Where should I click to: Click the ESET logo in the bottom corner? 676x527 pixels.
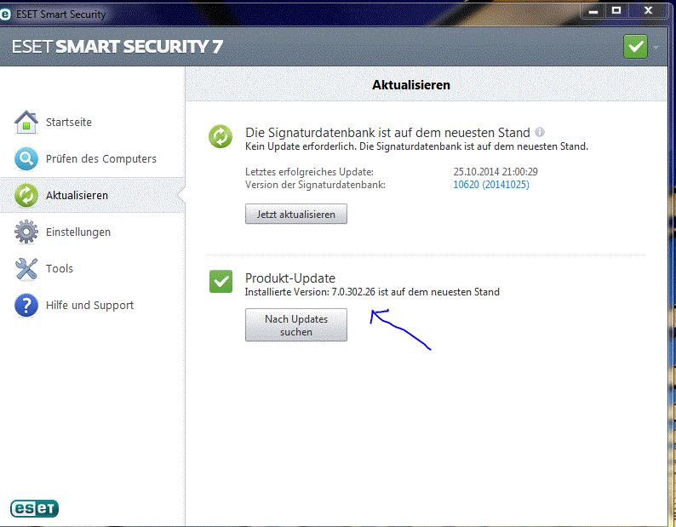(x=35, y=508)
